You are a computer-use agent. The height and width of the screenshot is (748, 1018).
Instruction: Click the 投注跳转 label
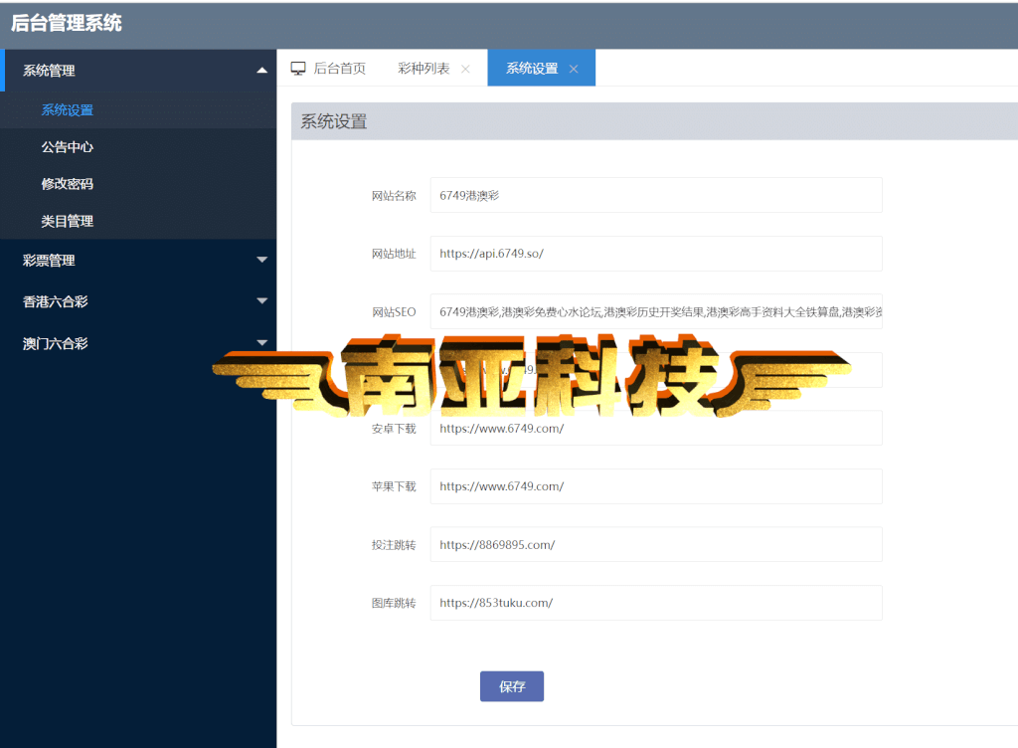click(394, 545)
